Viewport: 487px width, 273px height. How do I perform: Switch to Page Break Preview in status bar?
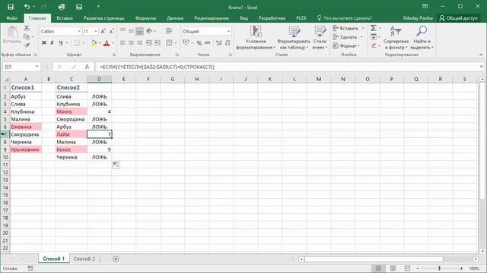[408, 268]
